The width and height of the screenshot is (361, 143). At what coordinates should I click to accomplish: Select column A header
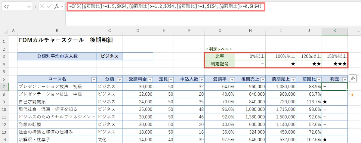(13, 30)
